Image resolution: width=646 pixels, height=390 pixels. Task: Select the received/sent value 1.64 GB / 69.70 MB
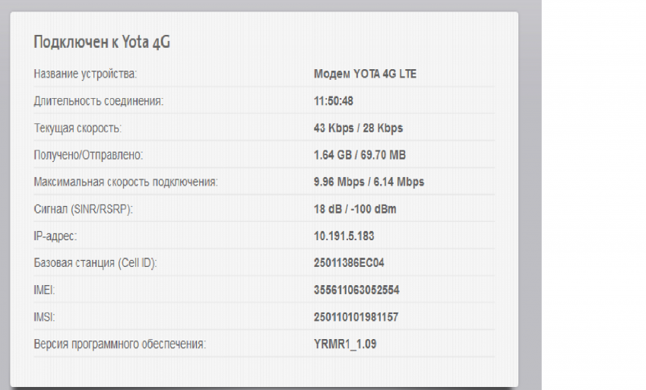359,155
